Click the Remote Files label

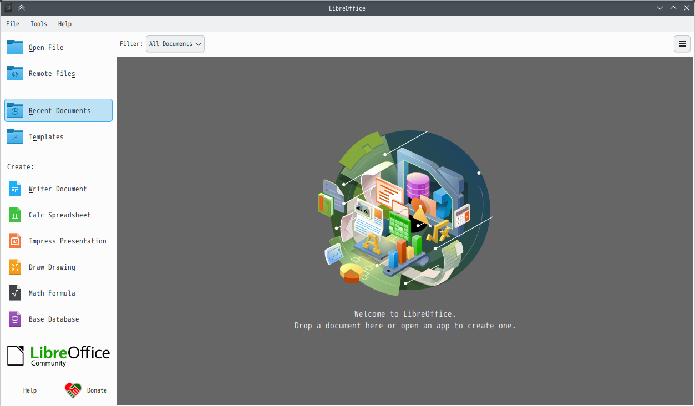click(52, 74)
